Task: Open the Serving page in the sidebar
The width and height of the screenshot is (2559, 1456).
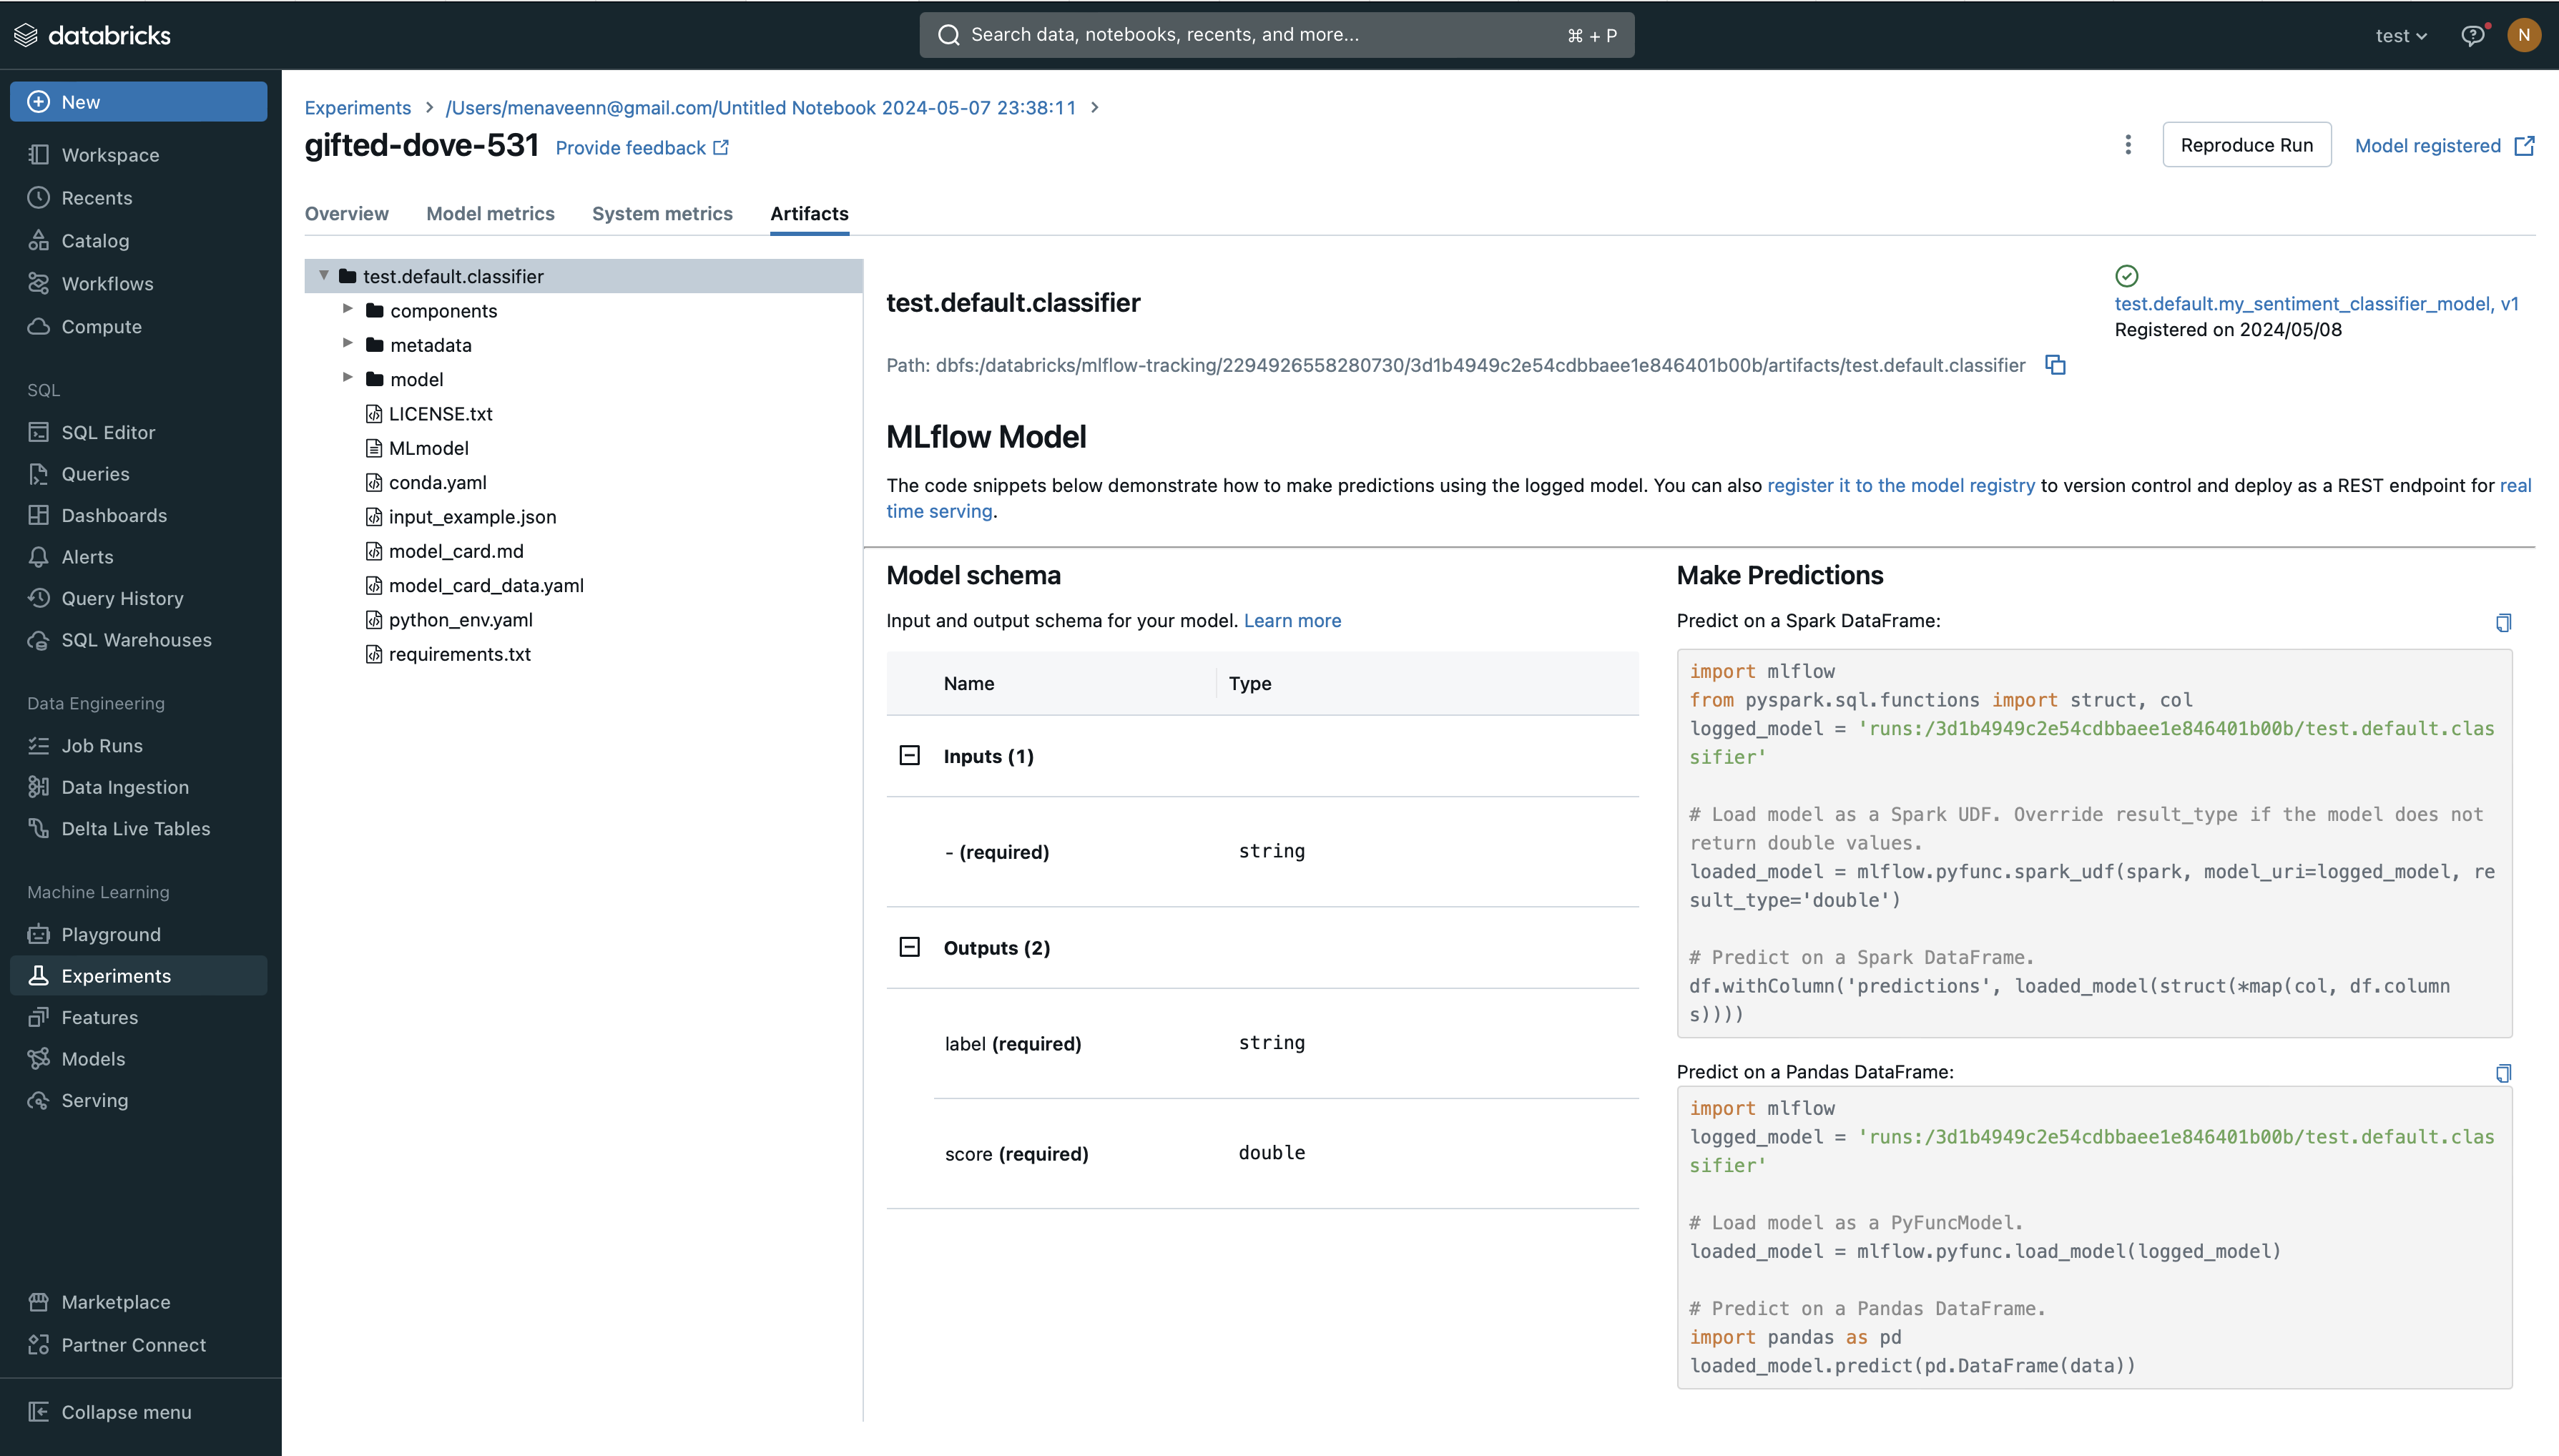Action: (94, 1100)
